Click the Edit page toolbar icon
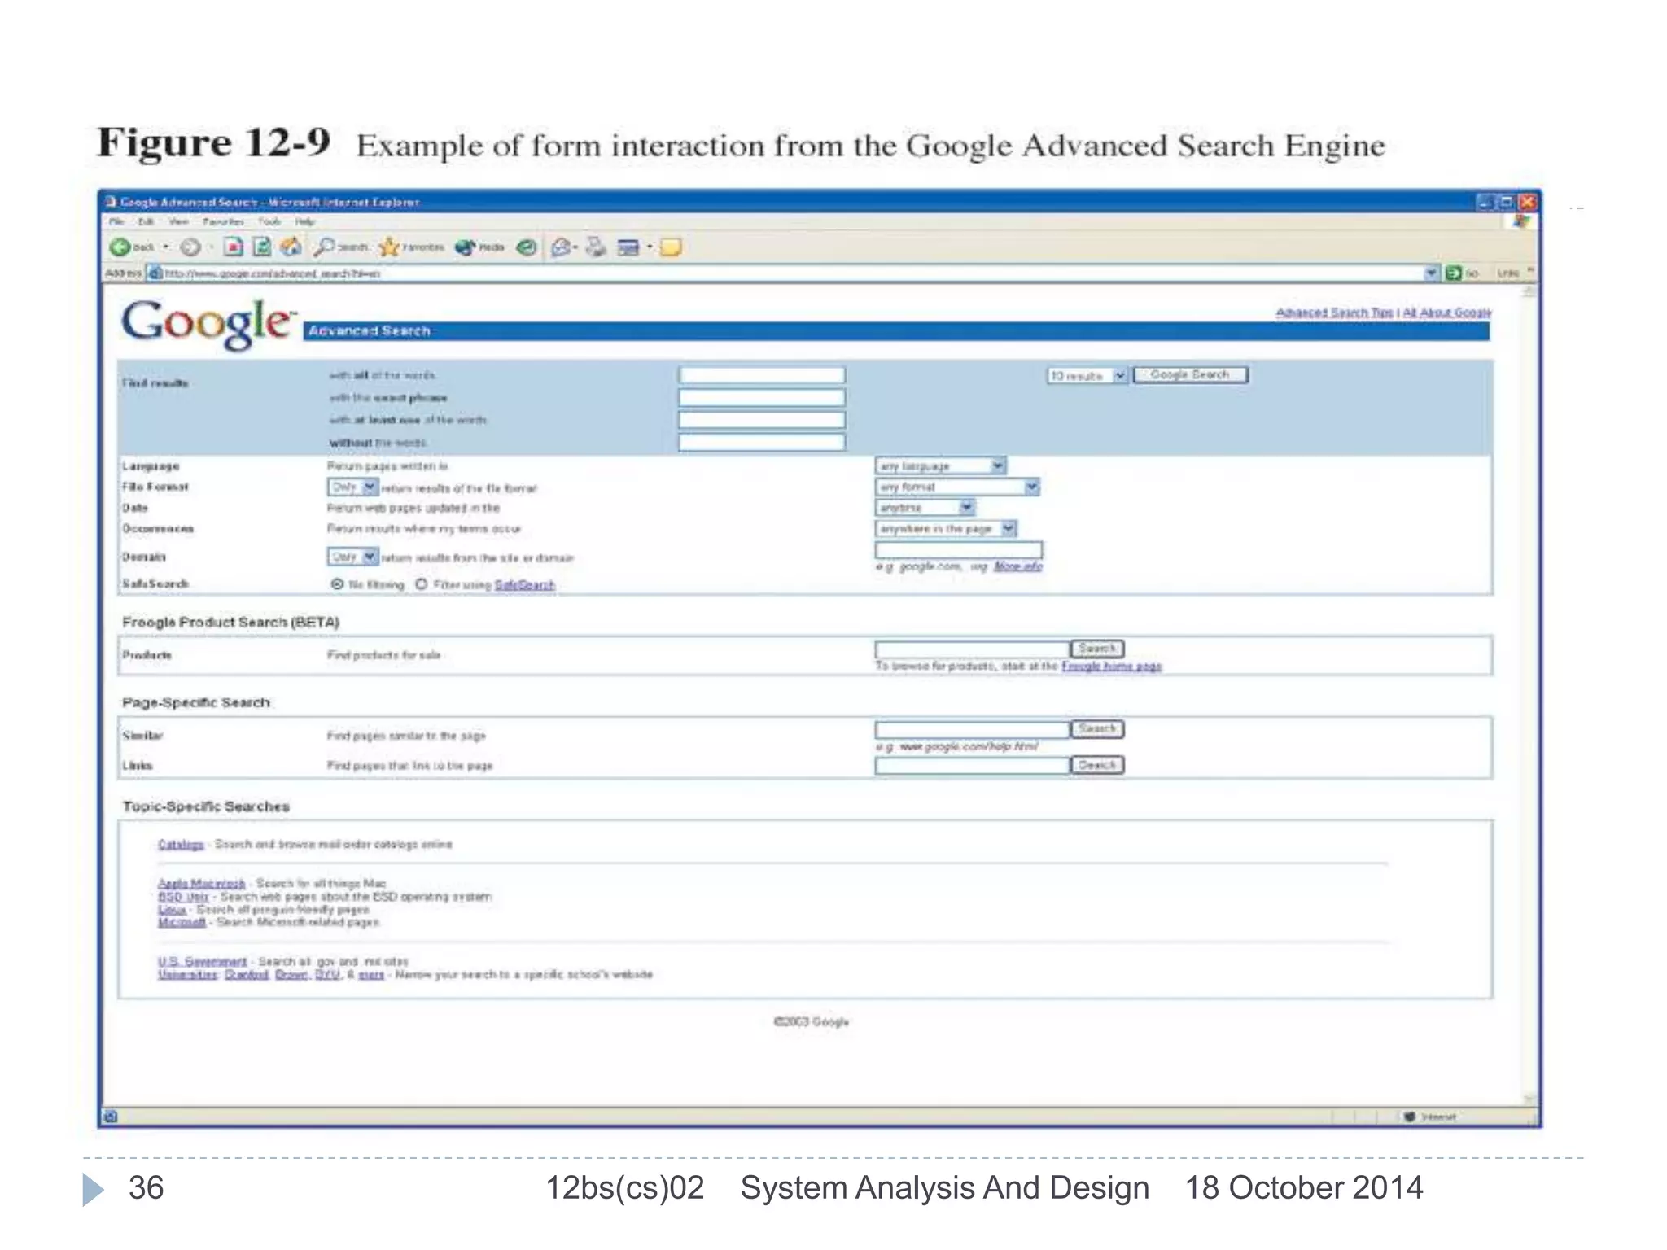Viewport: 1667px width, 1250px height. pyautogui.click(x=628, y=247)
